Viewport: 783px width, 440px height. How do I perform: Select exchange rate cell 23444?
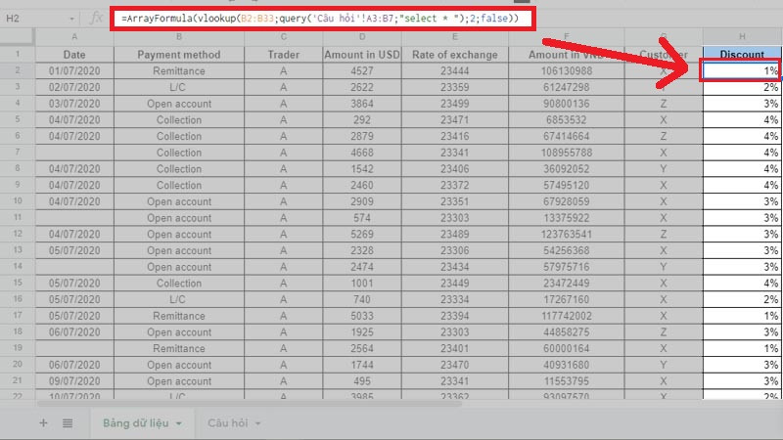455,70
